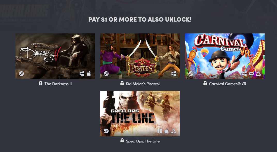
Task: Click lock icon beside The Darkness II
Action: point(41,83)
